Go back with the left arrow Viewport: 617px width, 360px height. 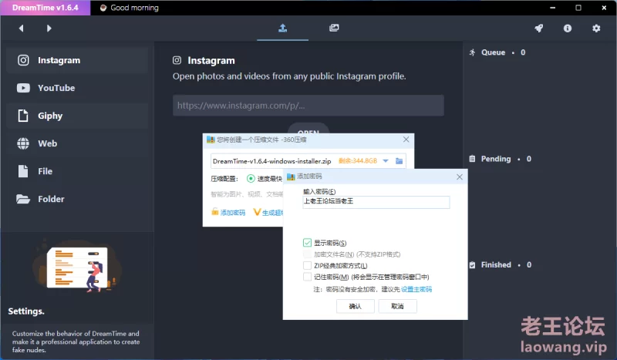(x=22, y=29)
